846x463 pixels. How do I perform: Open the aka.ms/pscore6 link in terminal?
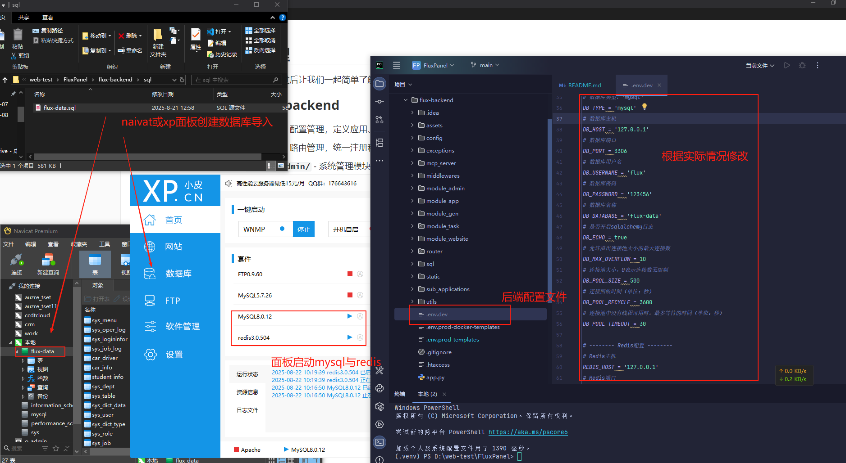click(x=528, y=432)
